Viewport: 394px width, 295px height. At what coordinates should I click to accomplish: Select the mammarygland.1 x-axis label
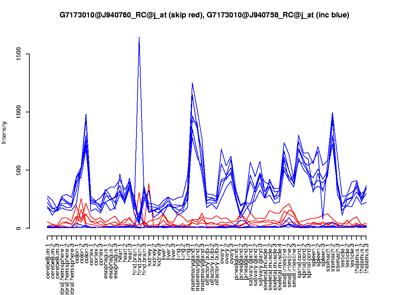[x=193, y=263]
